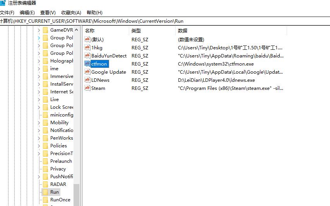Image resolution: width=330 pixels, height=206 pixels.
Task: Click the Lock Screen folder icon
Action: 45,107
